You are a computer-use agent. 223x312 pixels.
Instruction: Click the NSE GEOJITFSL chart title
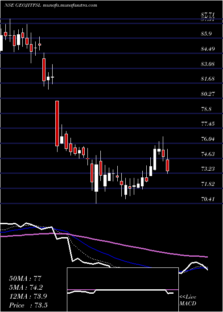[51, 5]
